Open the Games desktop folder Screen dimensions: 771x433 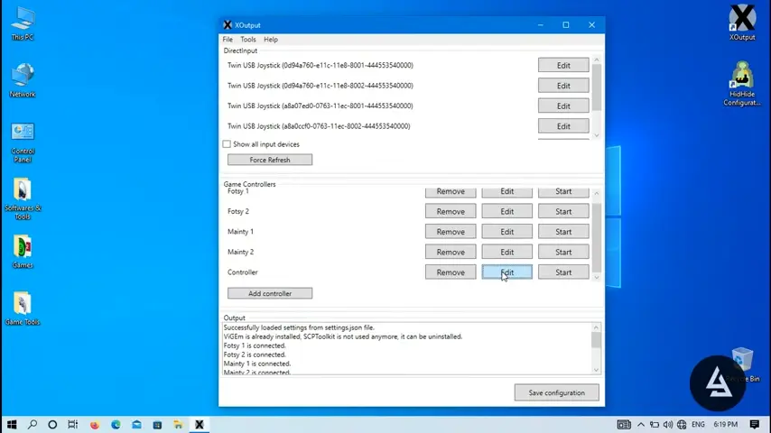[23, 252]
